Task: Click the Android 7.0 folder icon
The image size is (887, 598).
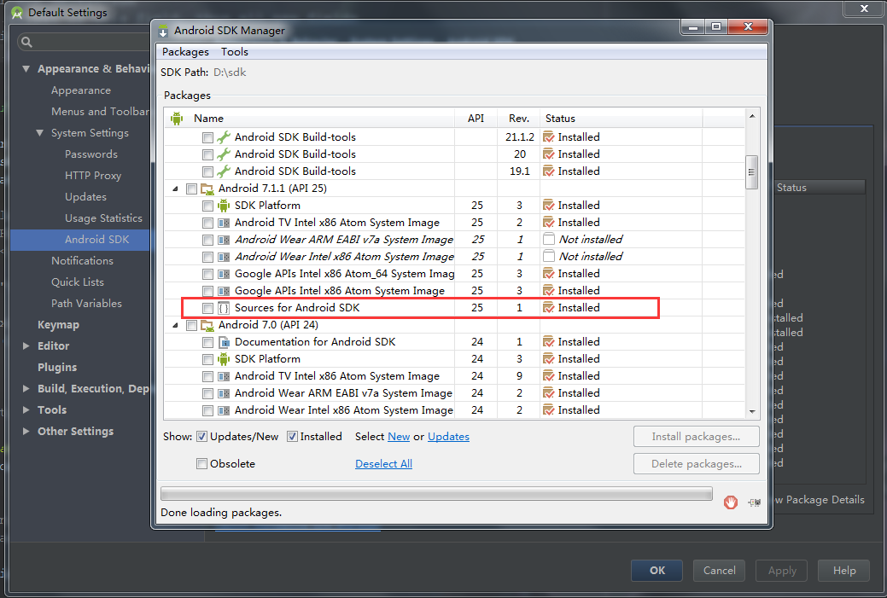Action: point(207,325)
